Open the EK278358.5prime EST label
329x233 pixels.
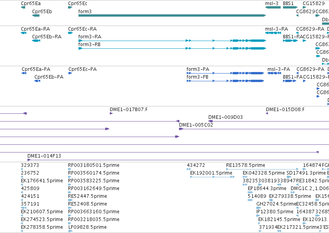[42, 227]
